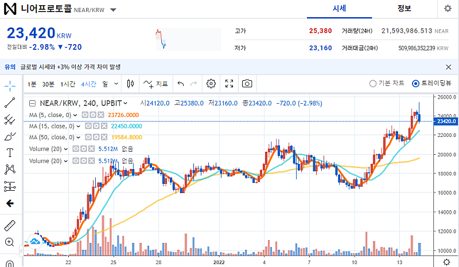The image size is (459, 267).
Task: Select the long position prediction tool
Action: coord(10,186)
